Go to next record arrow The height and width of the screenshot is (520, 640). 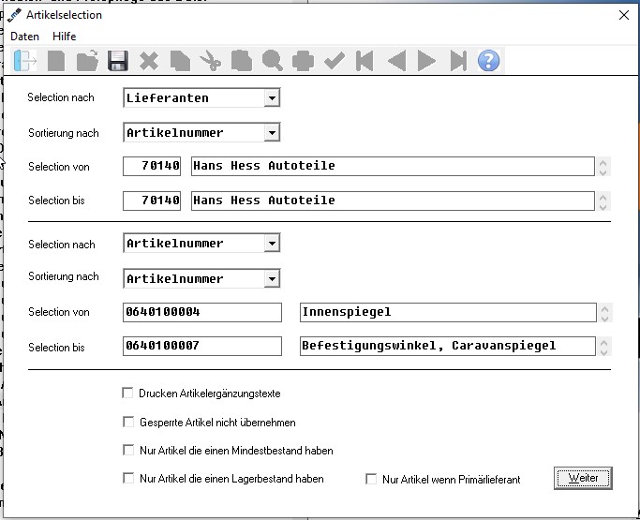[427, 61]
